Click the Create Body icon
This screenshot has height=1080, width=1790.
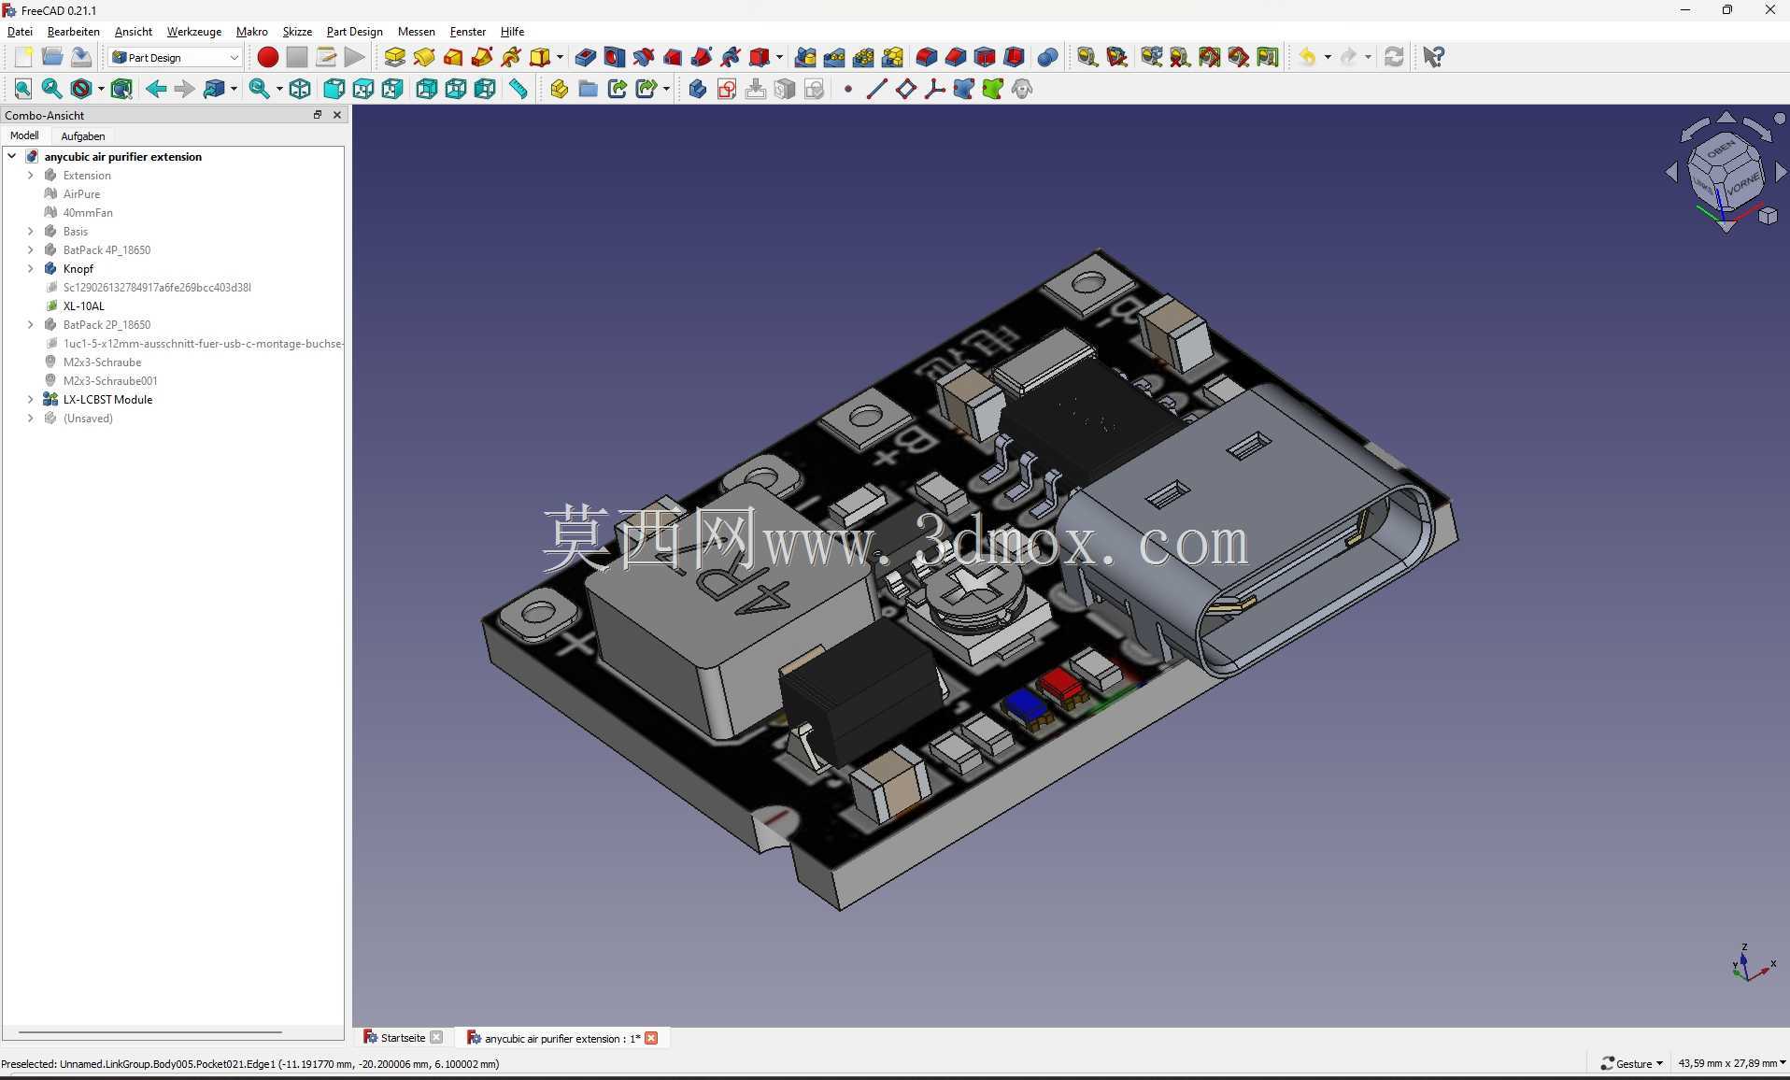697,89
